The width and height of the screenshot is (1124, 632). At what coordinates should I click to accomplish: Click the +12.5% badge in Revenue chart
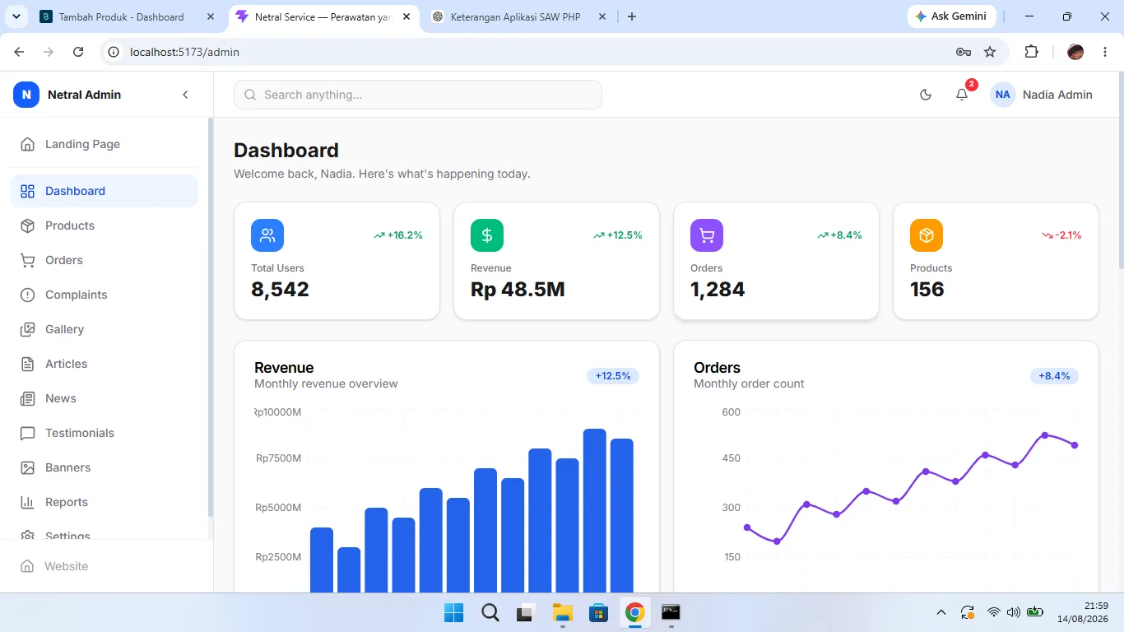[x=613, y=376]
